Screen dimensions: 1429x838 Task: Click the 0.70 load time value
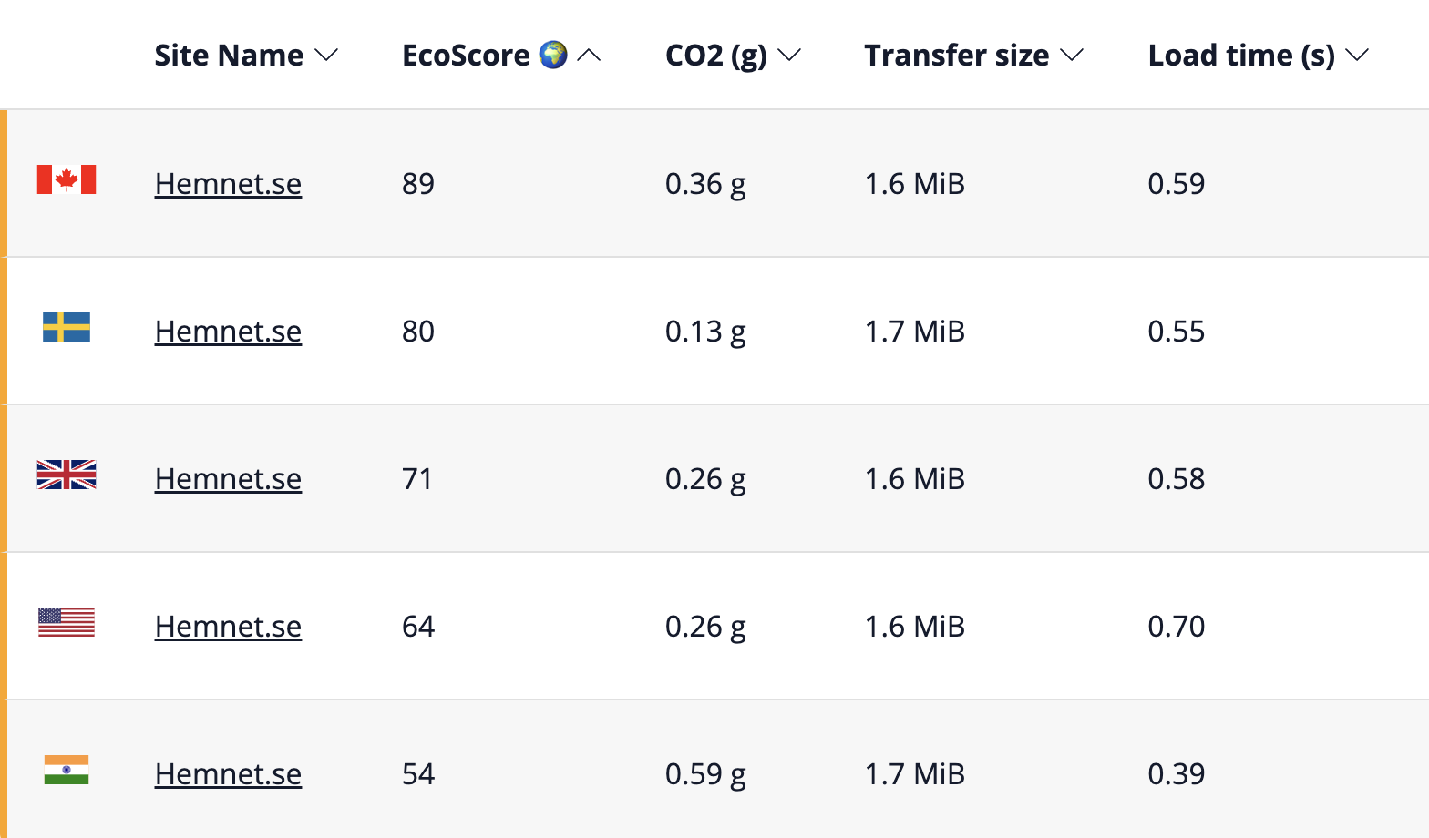(x=1176, y=627)
